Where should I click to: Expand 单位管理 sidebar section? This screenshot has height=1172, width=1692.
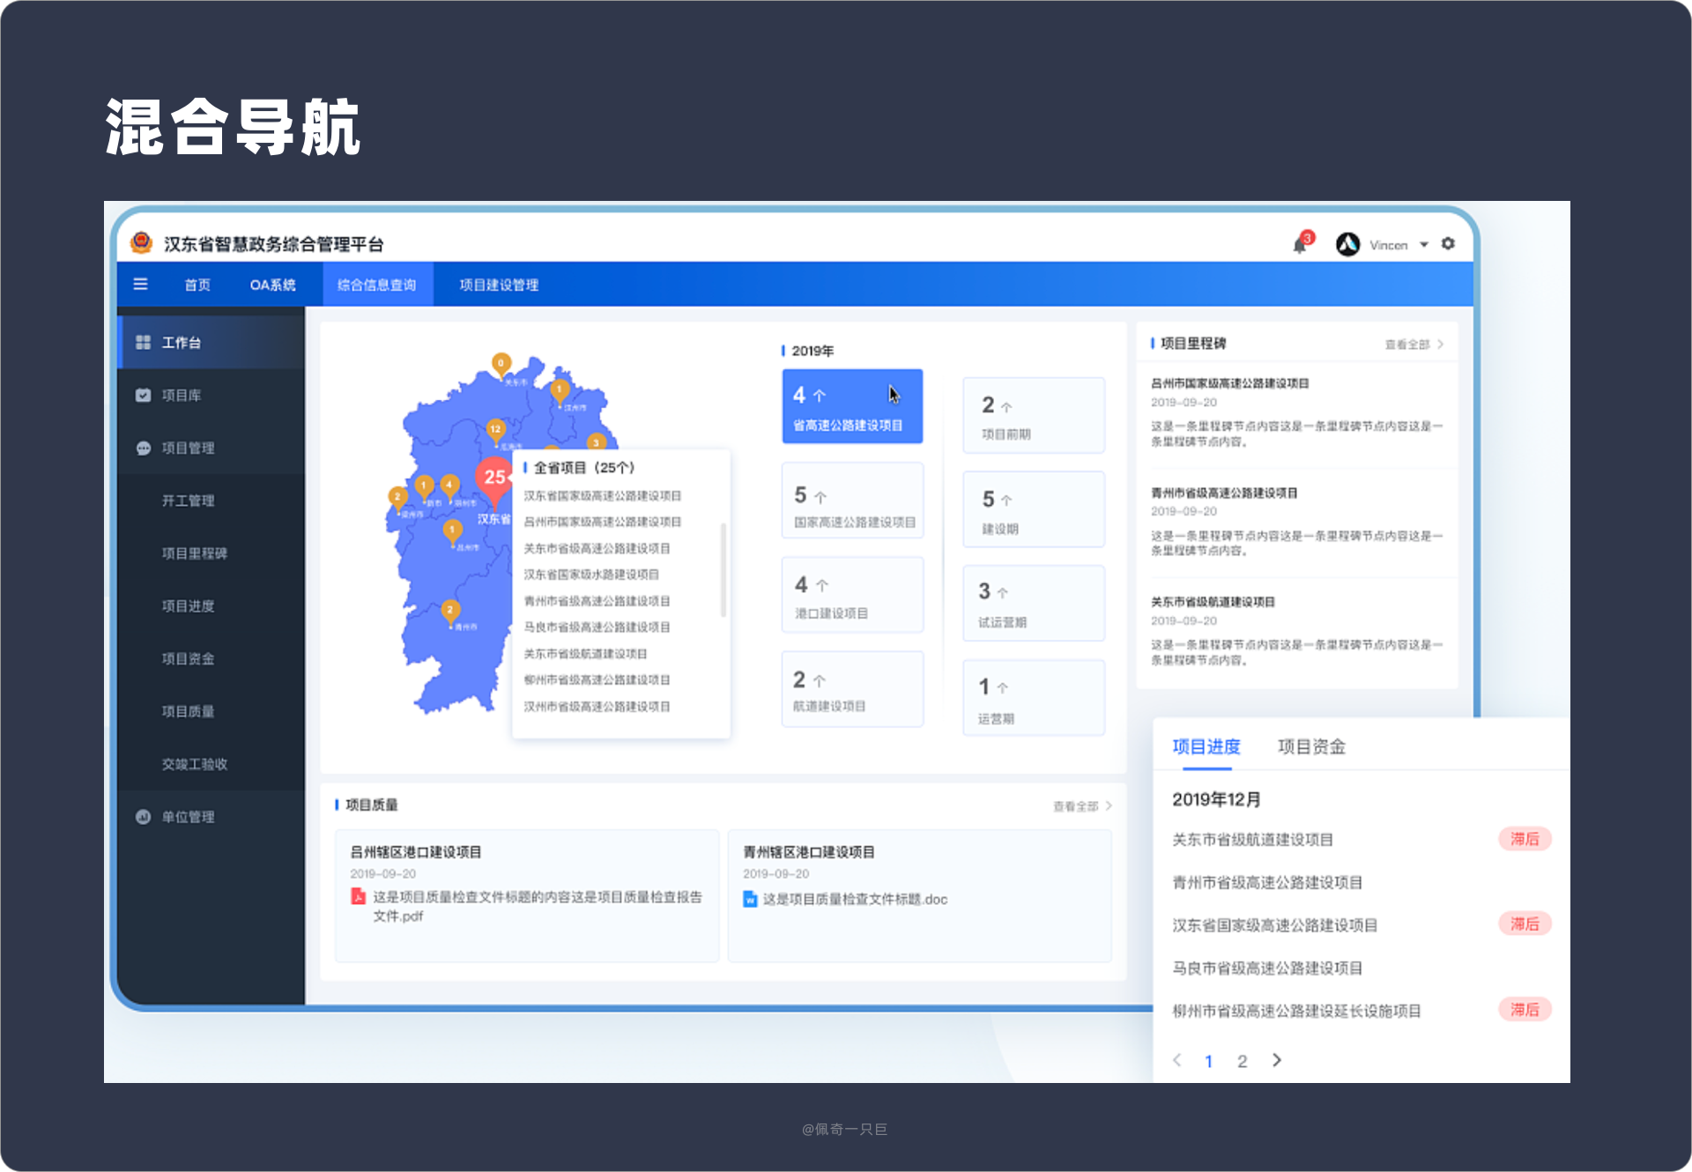(x=187, y=817)
